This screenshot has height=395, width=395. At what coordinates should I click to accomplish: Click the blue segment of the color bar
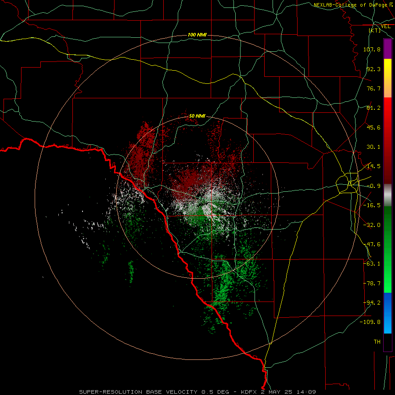pos(388,313)
